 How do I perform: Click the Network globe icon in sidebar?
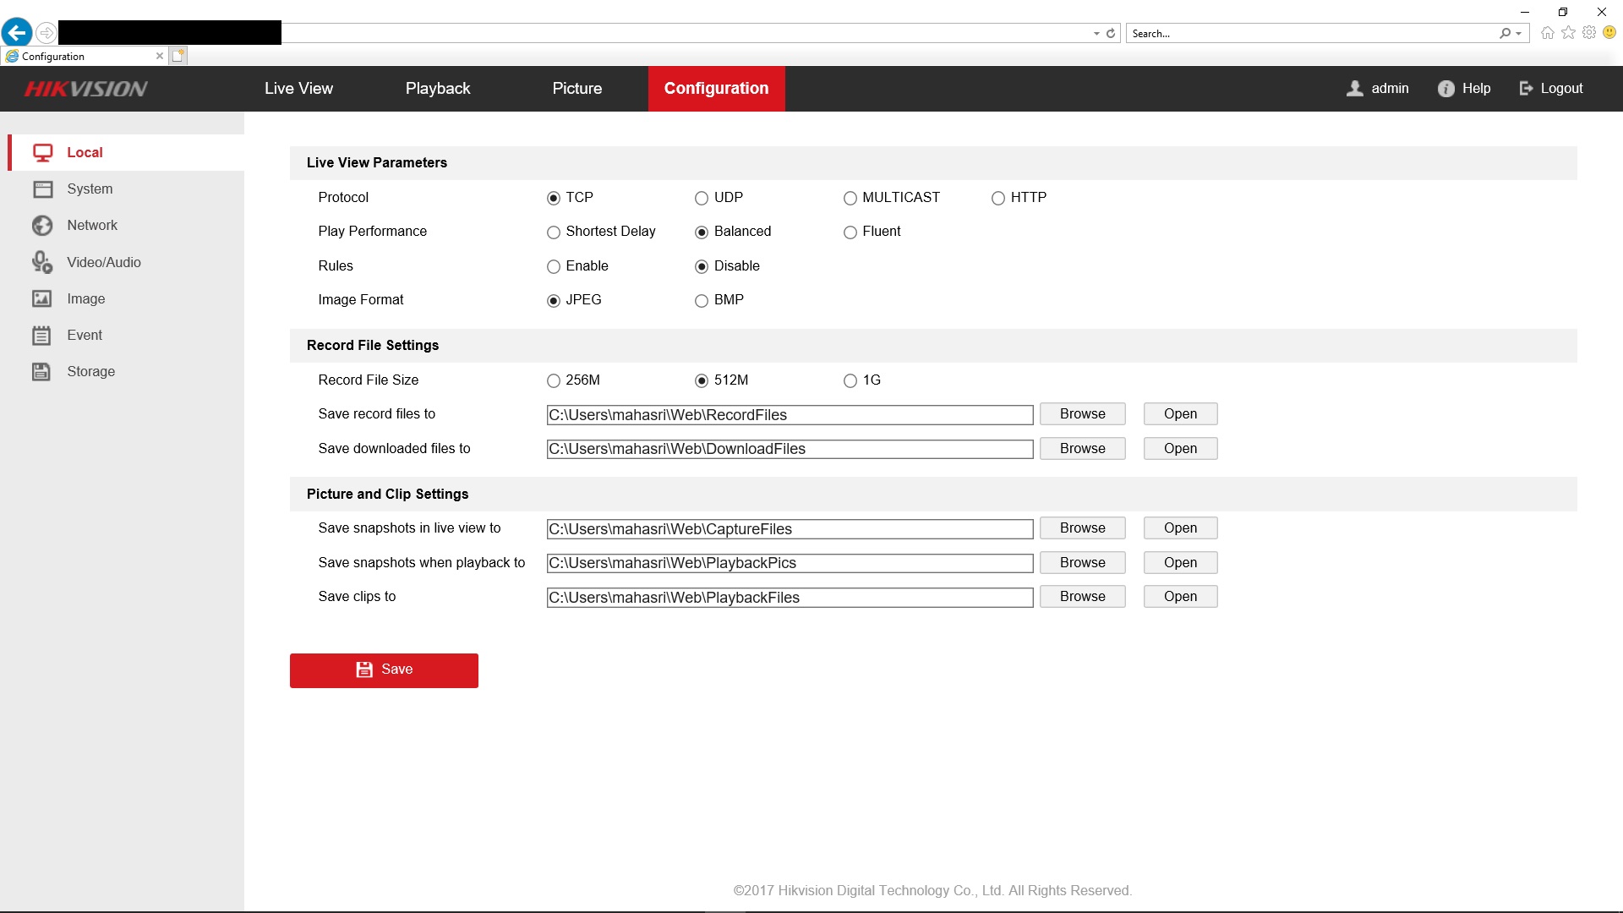coord(42,226)
